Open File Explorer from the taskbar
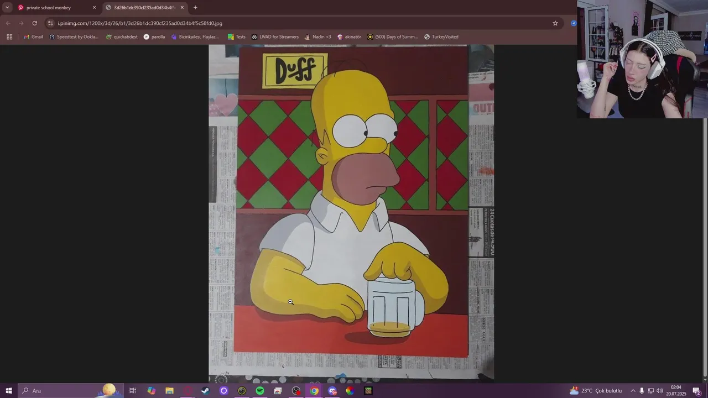Viewport: 708px width, 398px height. 169,391
